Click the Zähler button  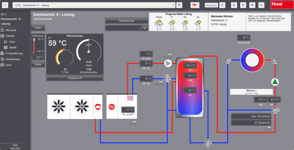[38, 65]
